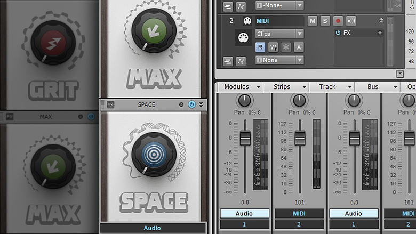
Task: Enable input echo on MIDI track
Action: pos(351,21)
